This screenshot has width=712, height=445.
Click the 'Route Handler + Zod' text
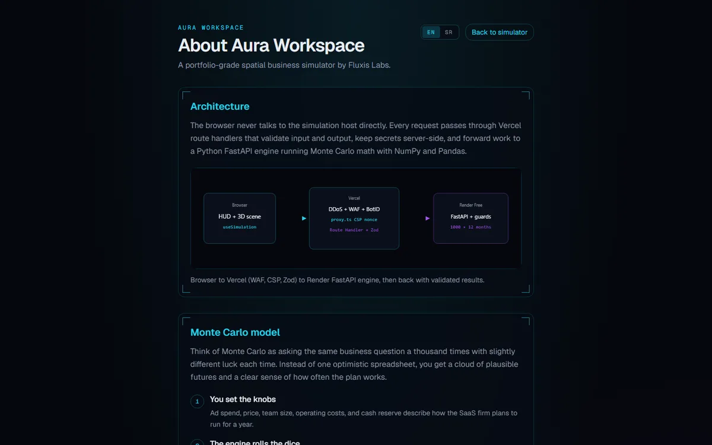tap(354, 230)
